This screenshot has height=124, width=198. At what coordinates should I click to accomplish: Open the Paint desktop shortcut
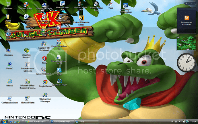pyautogui.click(x=111, y=4)
